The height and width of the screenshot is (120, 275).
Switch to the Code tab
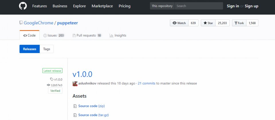pyautogui.click(x=30, y=35)
